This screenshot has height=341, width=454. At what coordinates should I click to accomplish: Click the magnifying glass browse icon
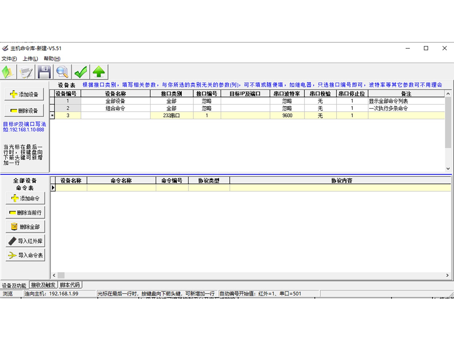(62, 72)
